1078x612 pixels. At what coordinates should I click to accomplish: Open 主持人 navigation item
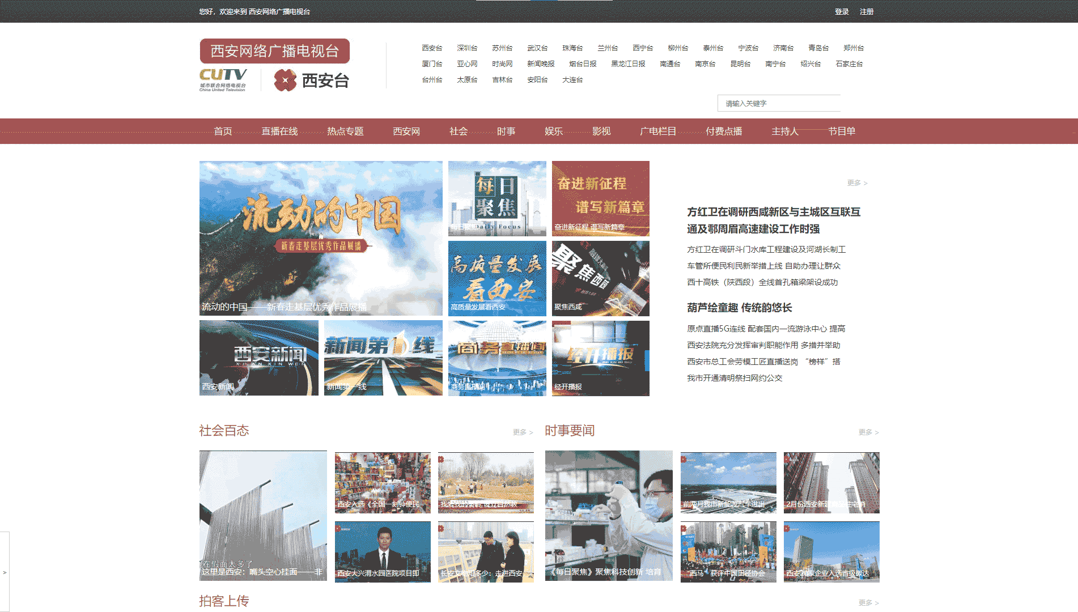[785, 131]
